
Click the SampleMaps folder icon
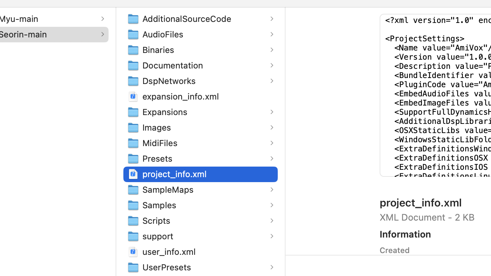pyautogui.click(x=133, y=190)
